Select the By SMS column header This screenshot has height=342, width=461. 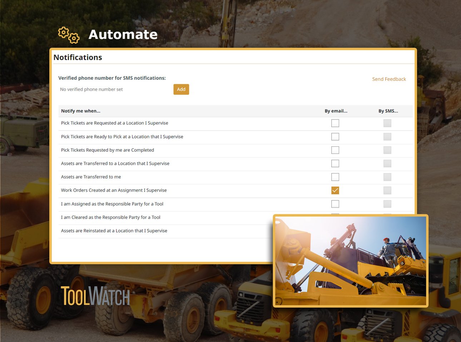click(388, 111)
